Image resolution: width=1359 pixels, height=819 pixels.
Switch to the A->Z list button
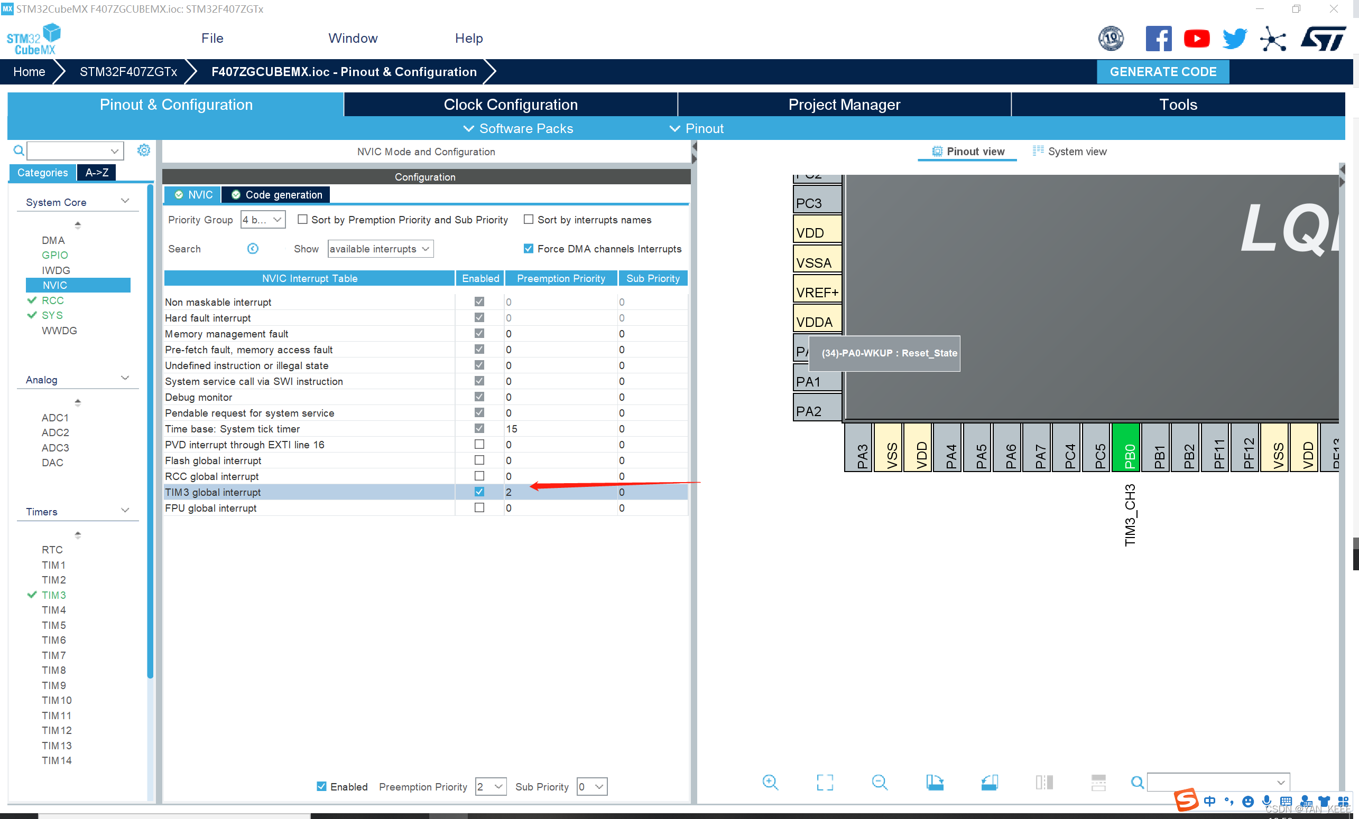coord(97,173)
